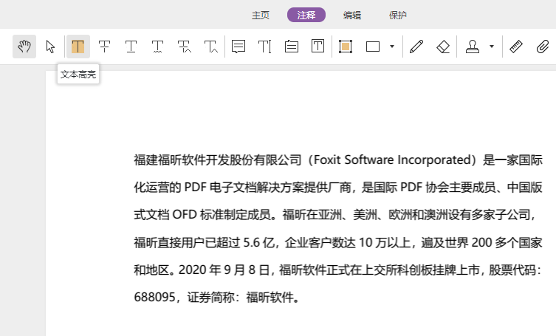This screenshot has height=336, width=556.
Task: Select the arrow selection cursor tool
Action: [x=51, y=47]
